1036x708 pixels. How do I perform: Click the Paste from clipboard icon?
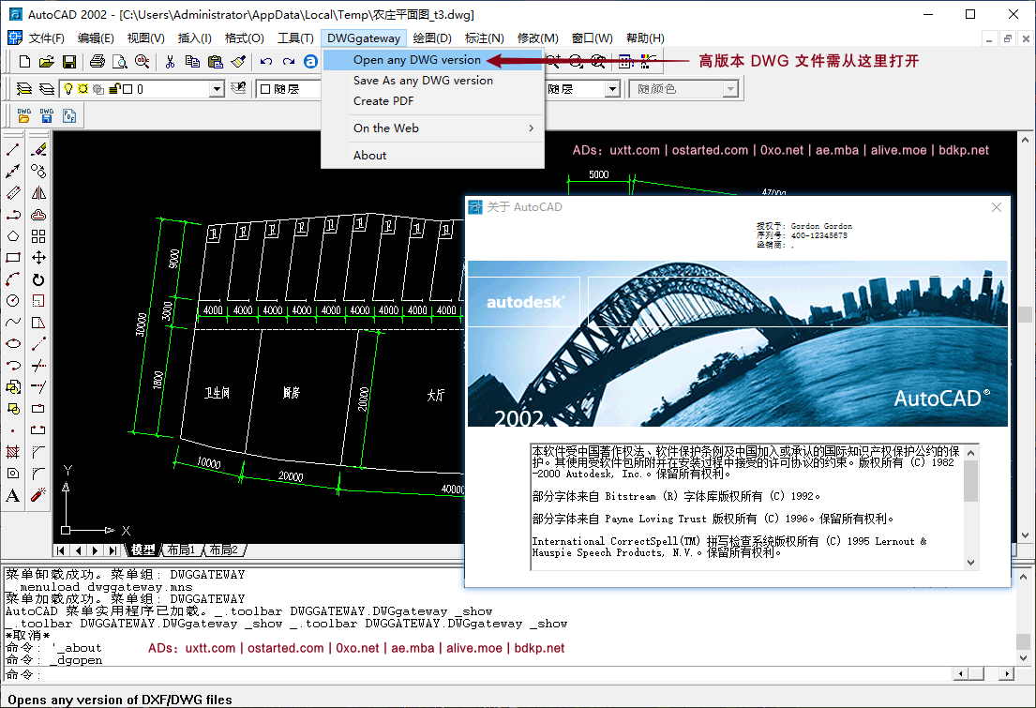(x=216, y=62)
